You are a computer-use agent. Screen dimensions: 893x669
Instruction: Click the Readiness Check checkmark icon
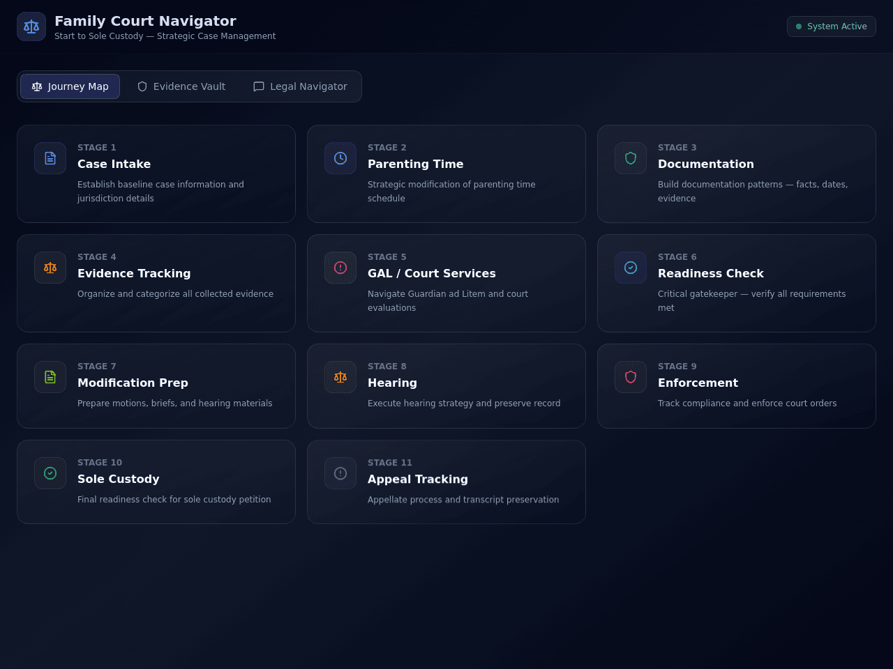point(631,268)
